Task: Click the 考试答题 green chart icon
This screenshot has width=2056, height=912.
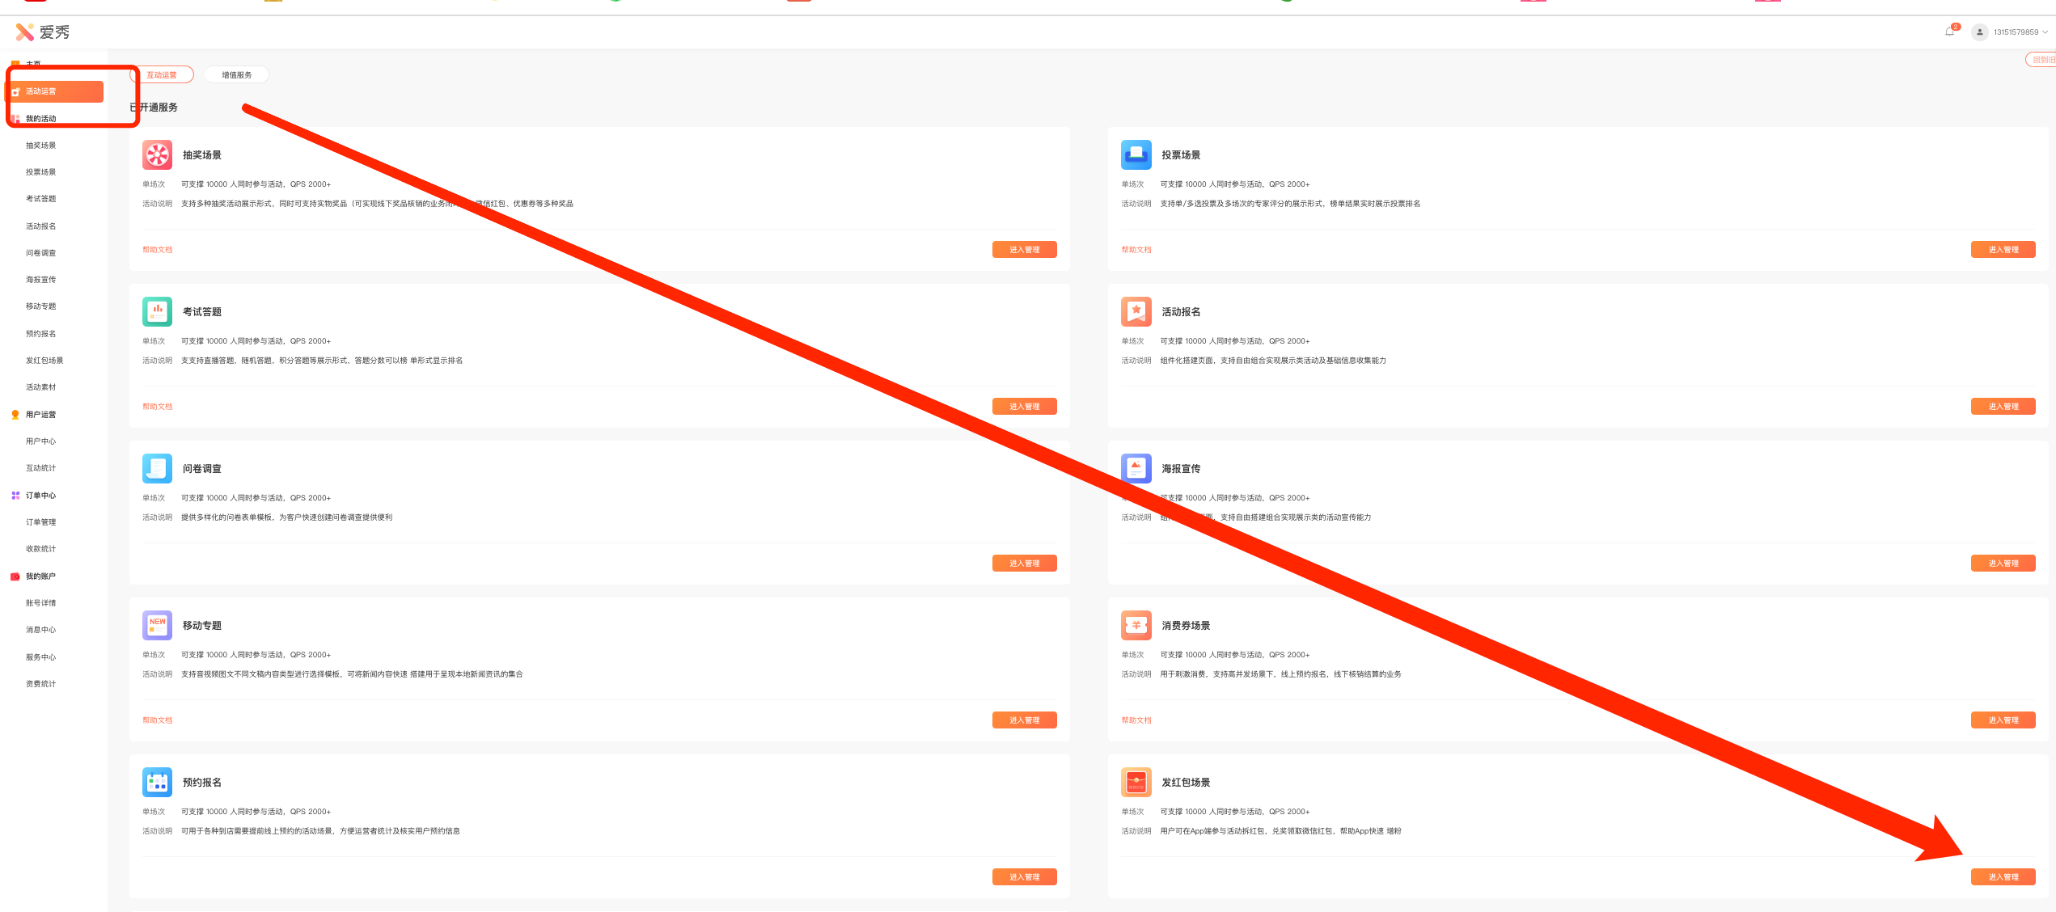Action: coord(157,311)
